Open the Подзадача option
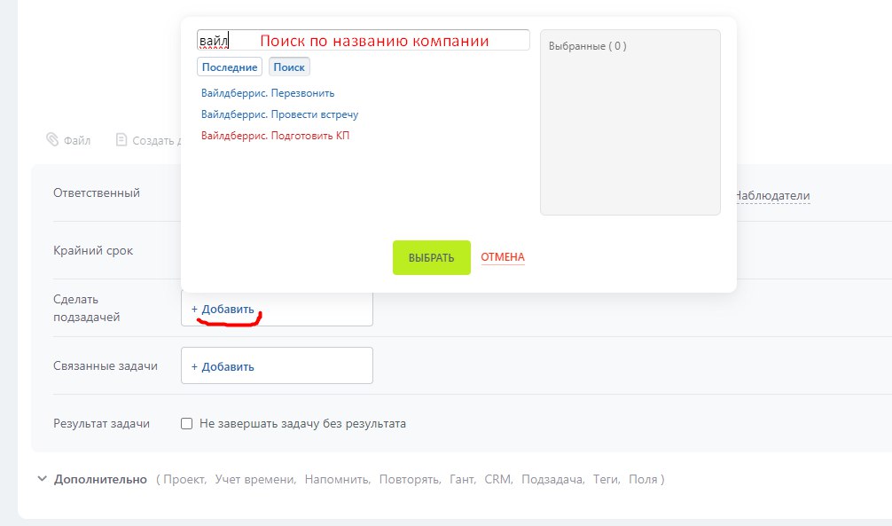892x526 pixels. click(552, 479)
